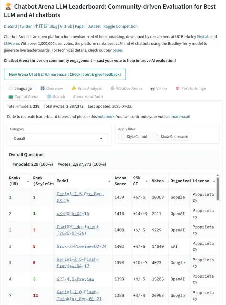
Task: Open the Gemini-2.5-Flash-Preview-04-17 link
Action: tap(78, 263)
